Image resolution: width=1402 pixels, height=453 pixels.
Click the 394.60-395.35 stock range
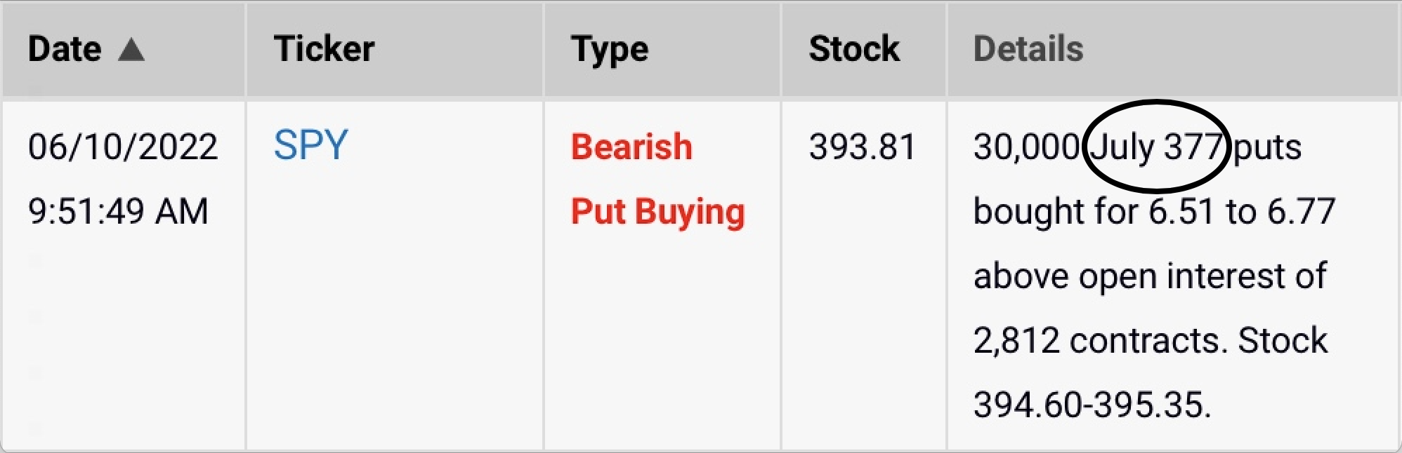click(1092, 405)
